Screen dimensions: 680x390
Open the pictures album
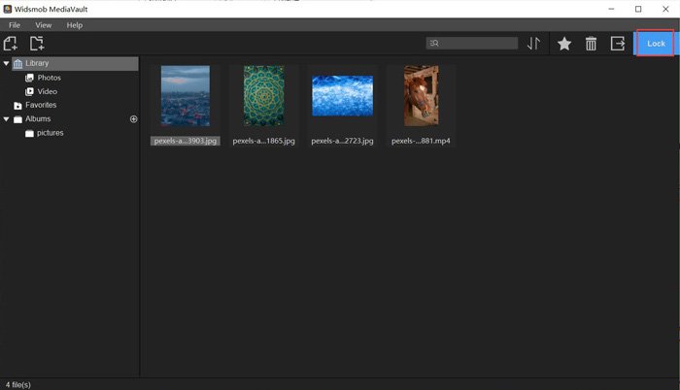(x=50, y=133)
